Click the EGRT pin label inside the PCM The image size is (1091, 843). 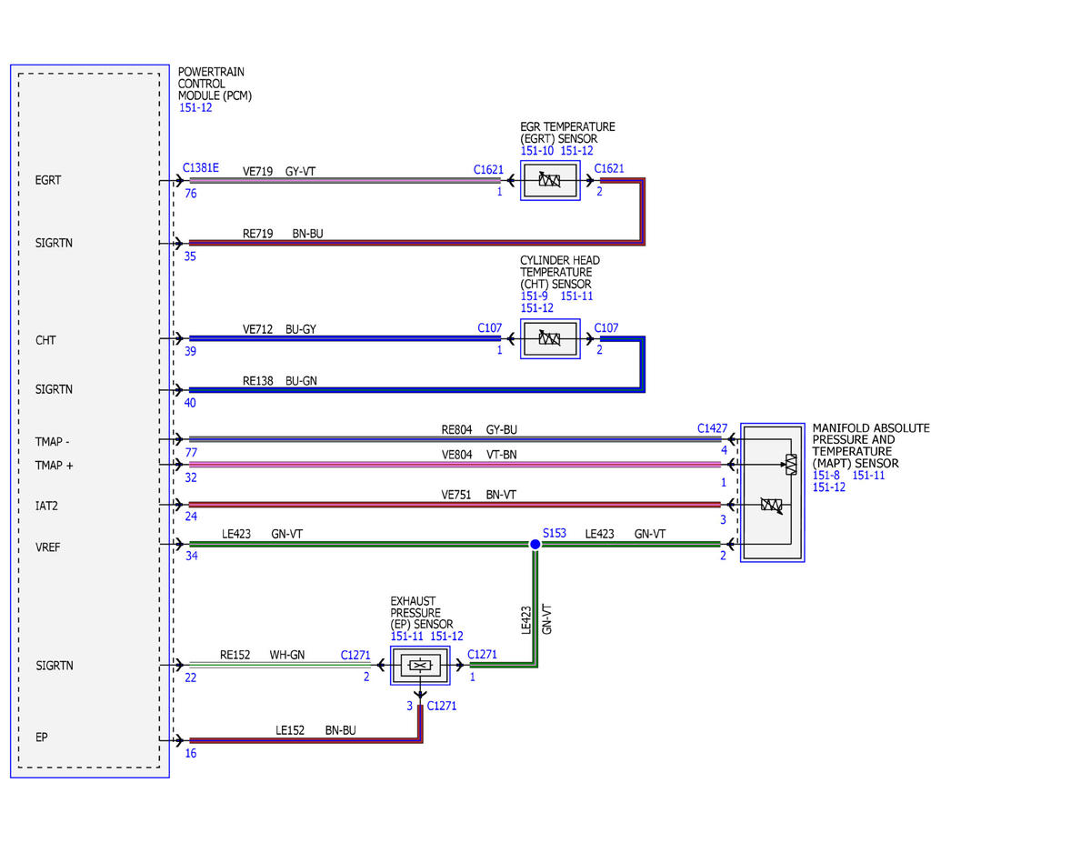click(48, 180)
